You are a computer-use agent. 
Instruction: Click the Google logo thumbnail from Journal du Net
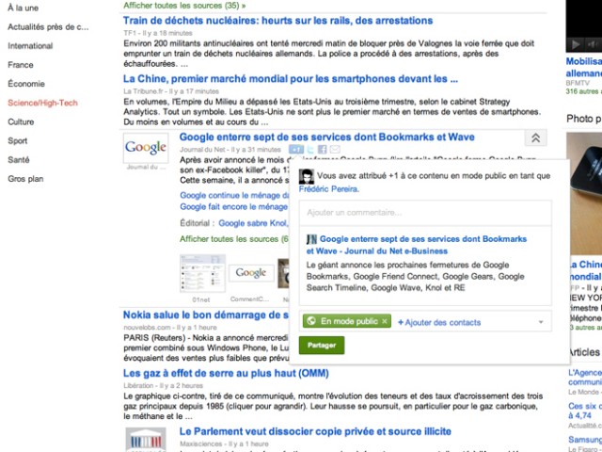(146, 148)
